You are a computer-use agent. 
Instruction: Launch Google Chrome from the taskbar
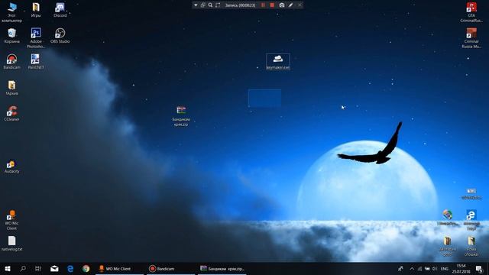86,268
